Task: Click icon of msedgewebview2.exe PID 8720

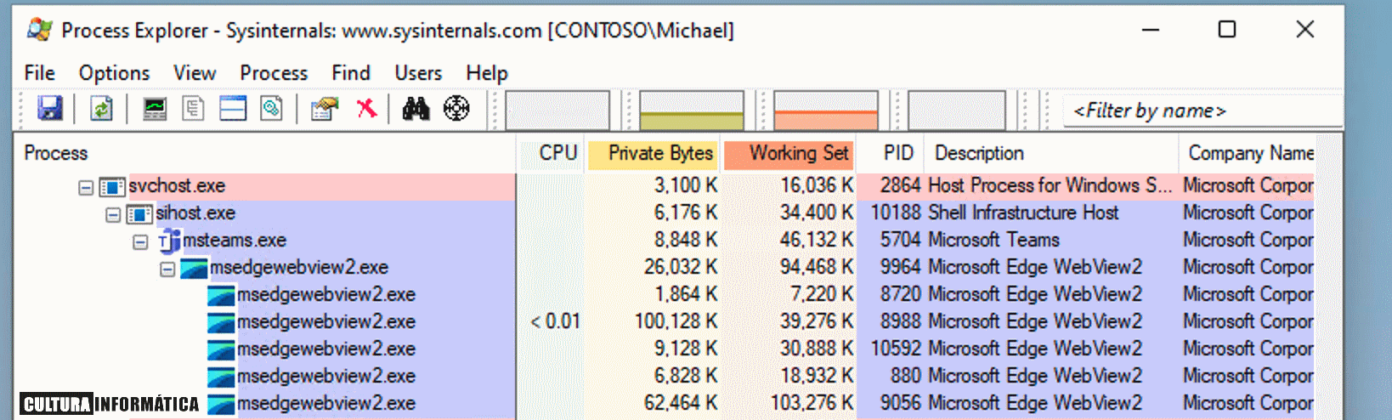Action: click(221, 296)
